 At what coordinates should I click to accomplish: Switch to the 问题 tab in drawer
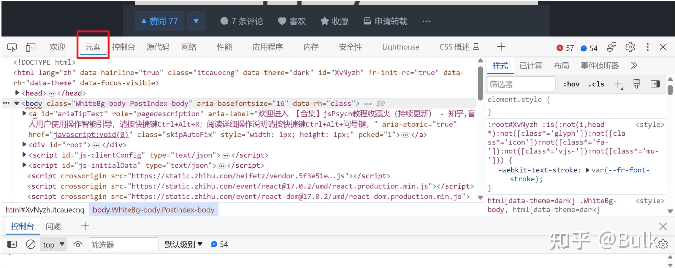click(x=53, y=226)
